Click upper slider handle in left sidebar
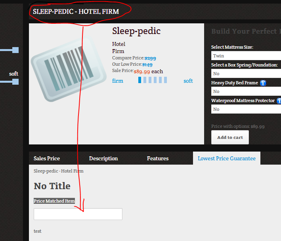Image resolution: width=281 pixels, height=241 pixels. 15,50
